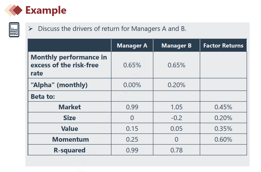Select the 'Factor Returns' column header
Screen dimensions: 261x172
pyautogui.click(x=223, y=45)
